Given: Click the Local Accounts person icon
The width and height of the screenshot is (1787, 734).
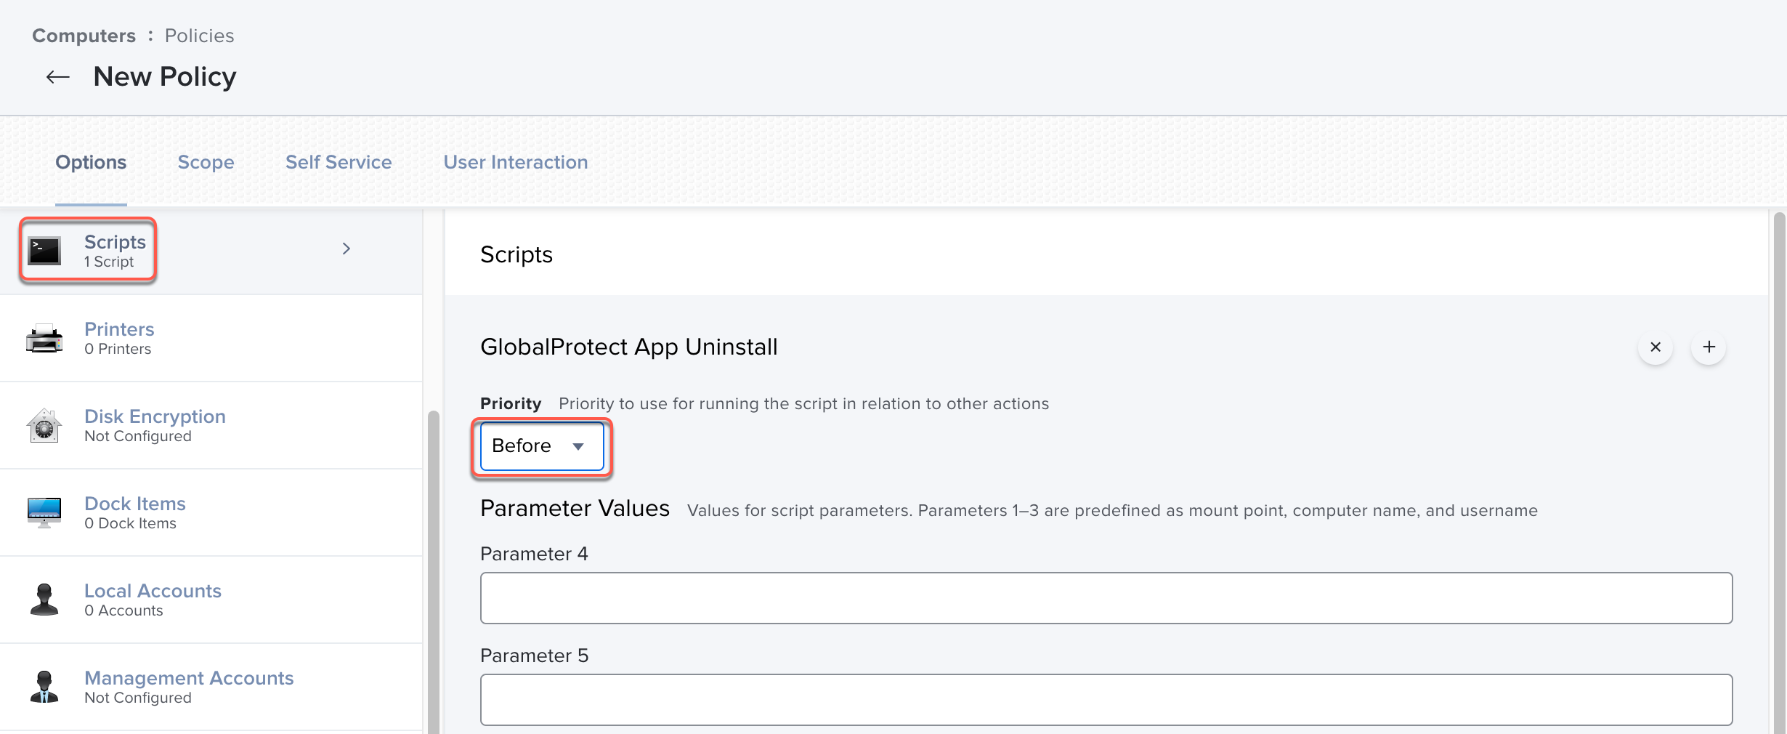Looking at the screenshot, I should click(x=44, y=600).
